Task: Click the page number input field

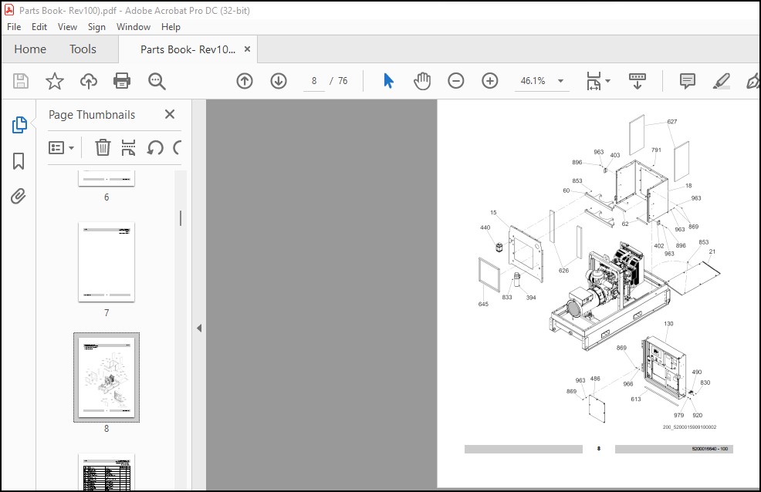Action: pyautogui.click(x=314, y=81)
